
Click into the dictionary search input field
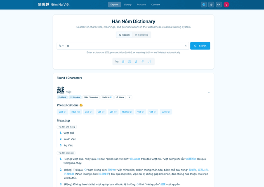[125, 46]
